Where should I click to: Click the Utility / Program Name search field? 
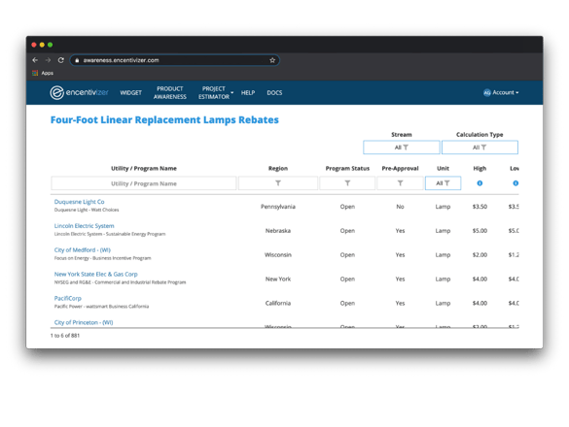click(x=144, y=183)
